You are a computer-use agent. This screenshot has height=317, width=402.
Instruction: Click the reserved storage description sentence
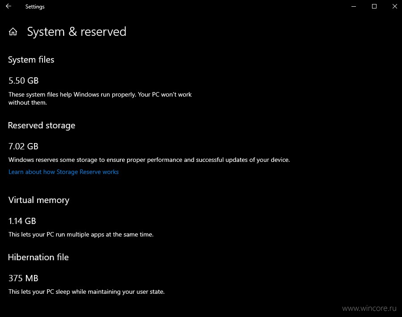coord(149,160)
